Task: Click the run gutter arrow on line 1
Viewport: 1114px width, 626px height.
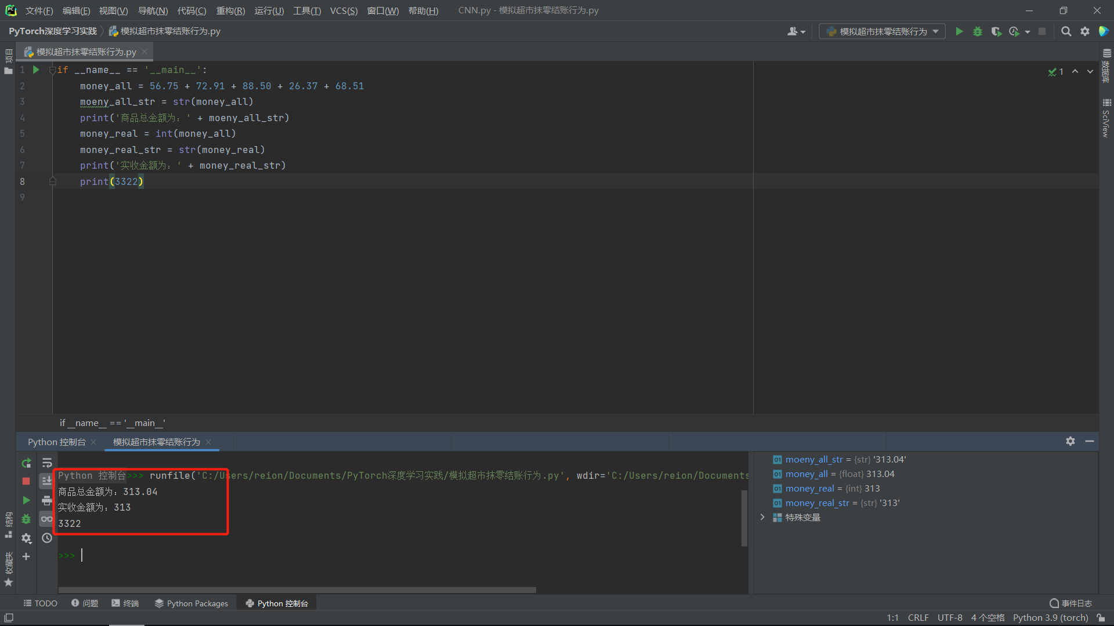Action: point(36,70)
